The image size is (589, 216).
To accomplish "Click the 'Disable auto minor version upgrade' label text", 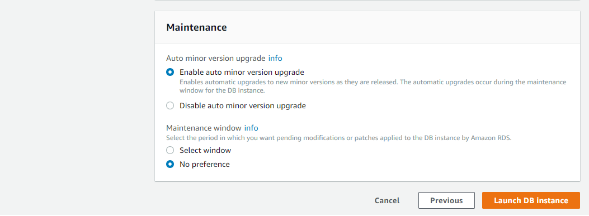I will [x=243, y=105].
